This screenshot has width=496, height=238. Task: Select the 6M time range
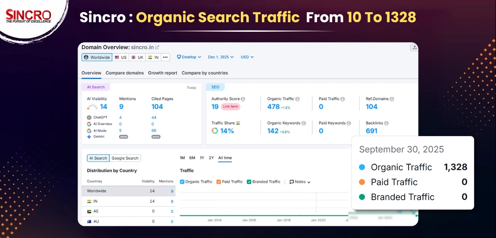point(192,158)
